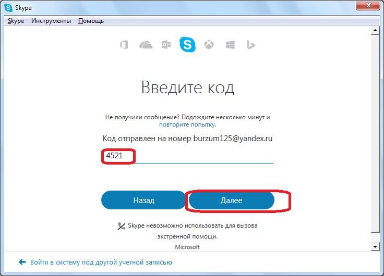Click the text Код отправлен на номер burzum125@yandex.ru
384x276 pixels.
pos(187,139)
